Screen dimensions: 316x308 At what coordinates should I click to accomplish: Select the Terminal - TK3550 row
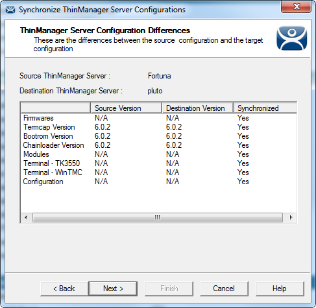coord(159,163)
